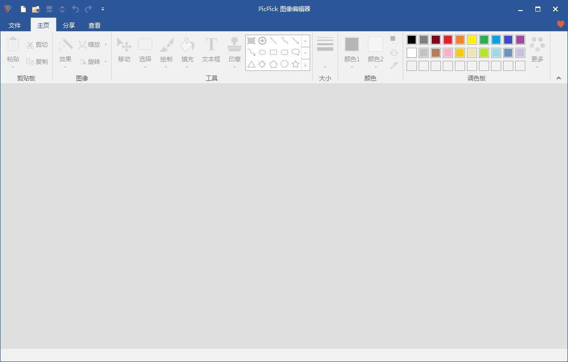Choose the star shape in shapes gallery
This screenshot has width=568, height=362.
(296, 64)
